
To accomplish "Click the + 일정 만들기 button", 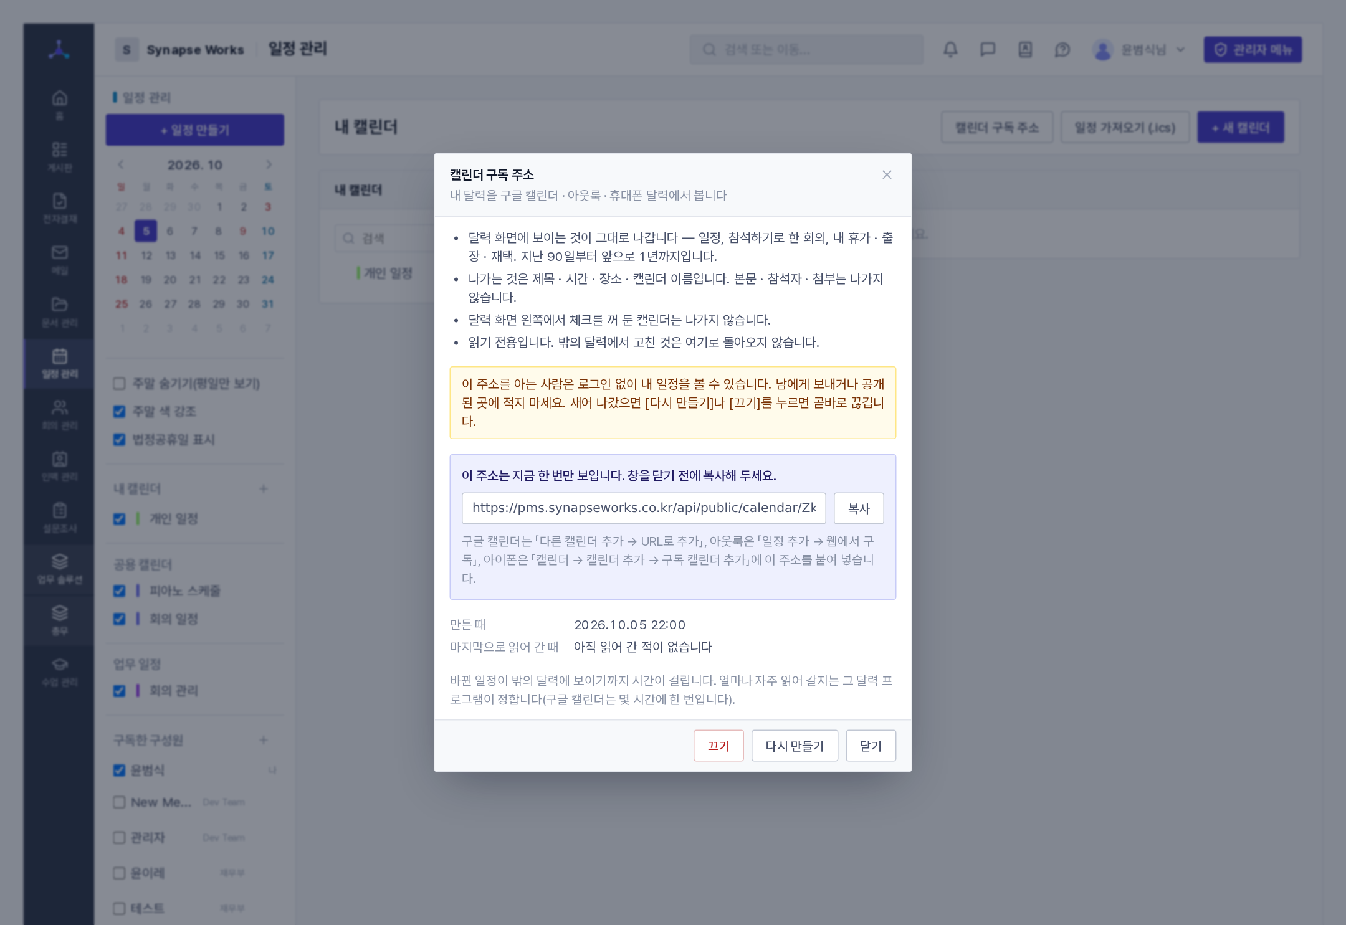I will [195, 130].
